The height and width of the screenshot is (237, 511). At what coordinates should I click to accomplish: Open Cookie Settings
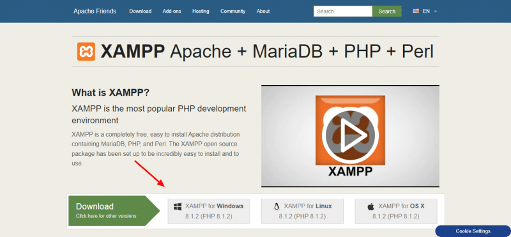(473, 231)
